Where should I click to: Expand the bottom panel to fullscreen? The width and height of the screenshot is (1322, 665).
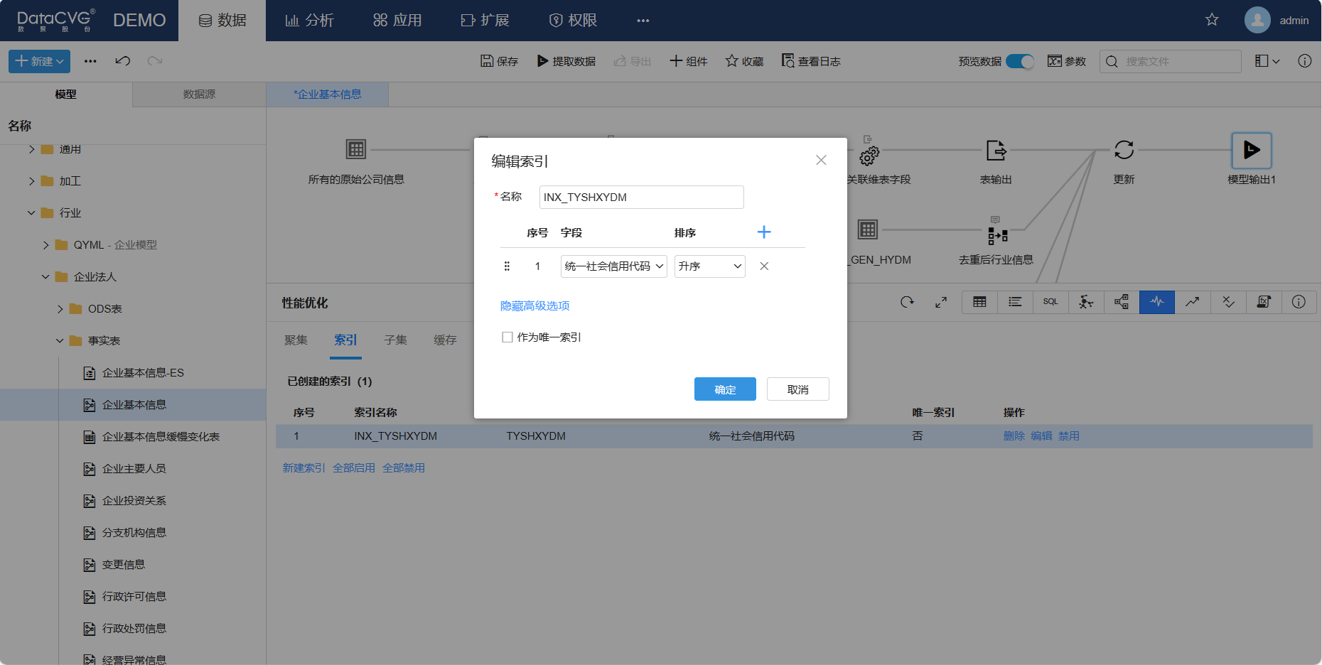(941, 302)
